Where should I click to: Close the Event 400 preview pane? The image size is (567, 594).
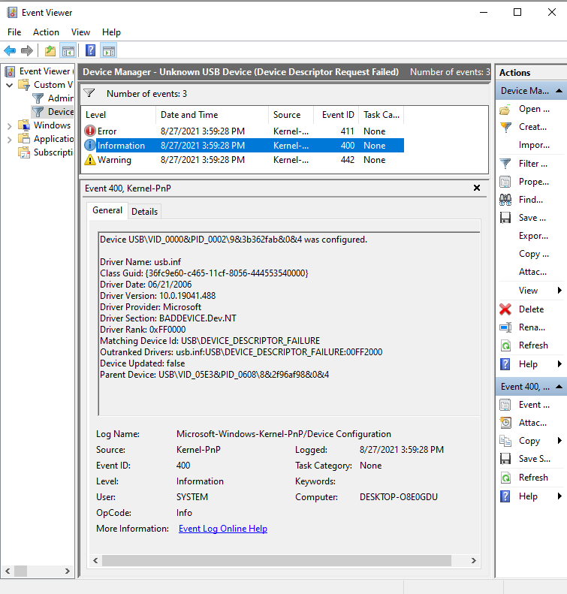[x=477, y=188]
